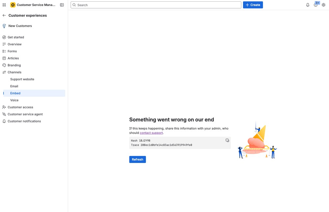Click the contact support link
This screenshot has width=329, height=212.
tap(151, 133)
